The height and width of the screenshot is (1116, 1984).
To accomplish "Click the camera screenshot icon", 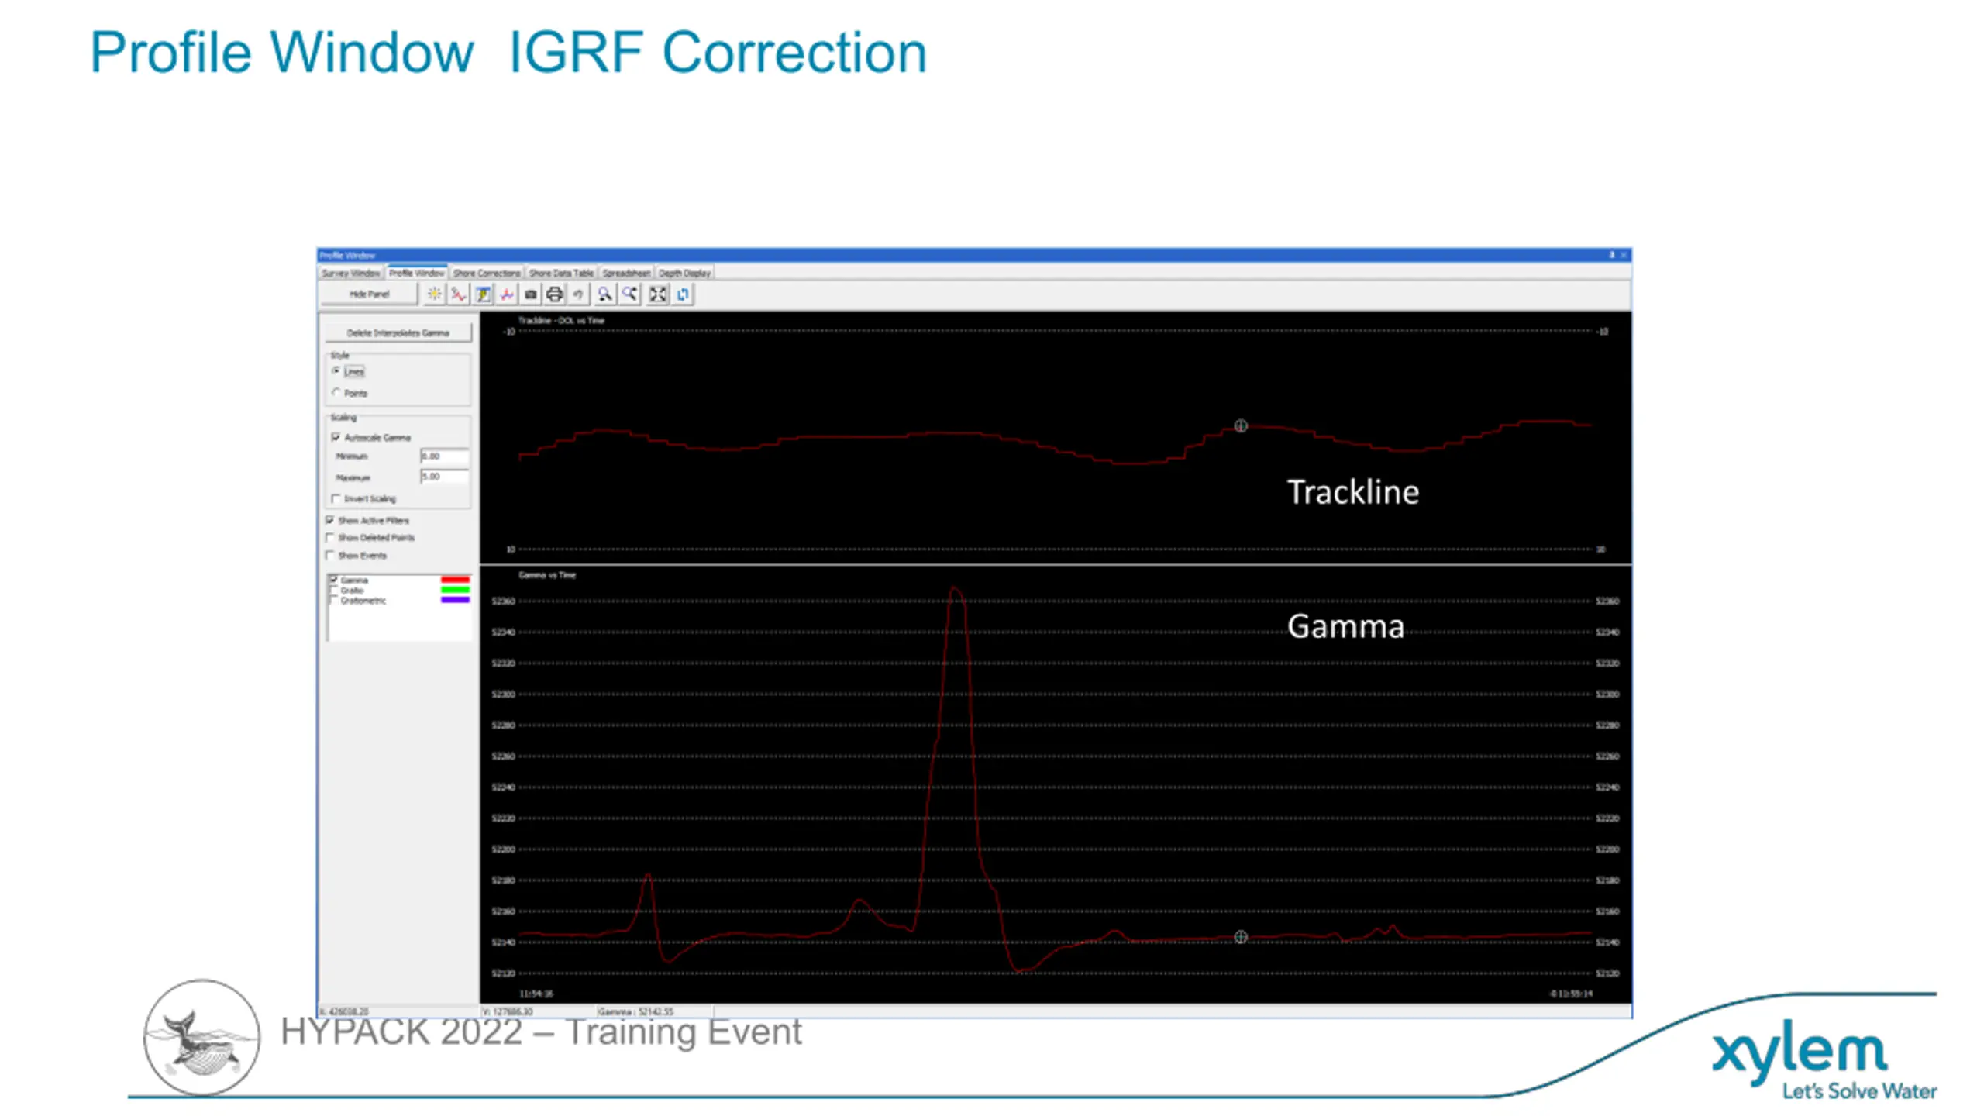I will click(x=531, y=294).
